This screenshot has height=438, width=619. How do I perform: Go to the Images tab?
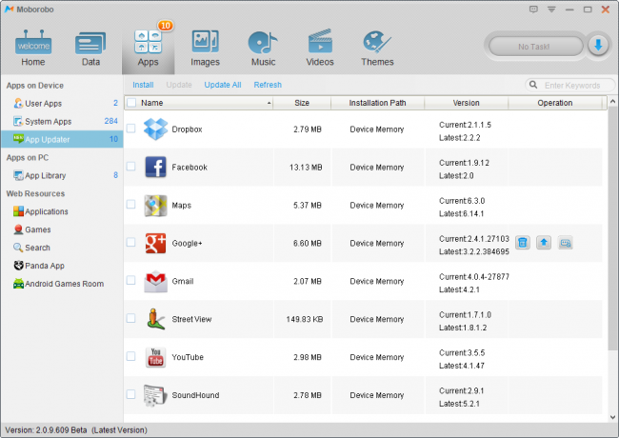tap(205, 49)
